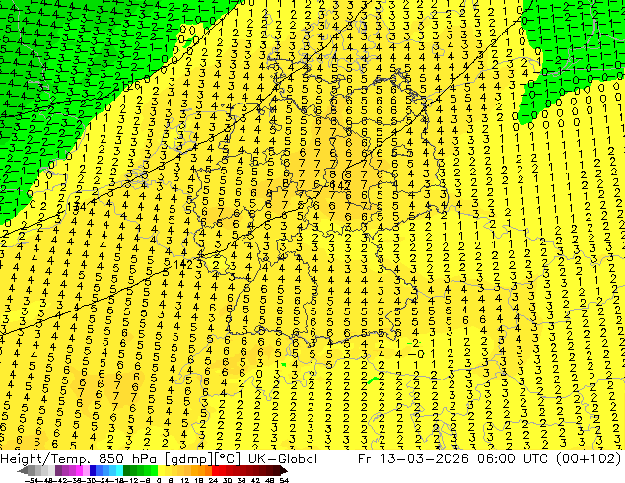
Task: Select the dark blue legend swatch
Action: (93, 471)
